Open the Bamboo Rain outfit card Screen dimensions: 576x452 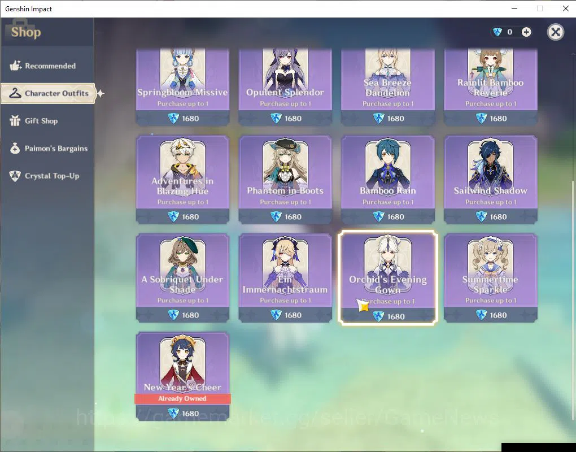coord(388,180)
